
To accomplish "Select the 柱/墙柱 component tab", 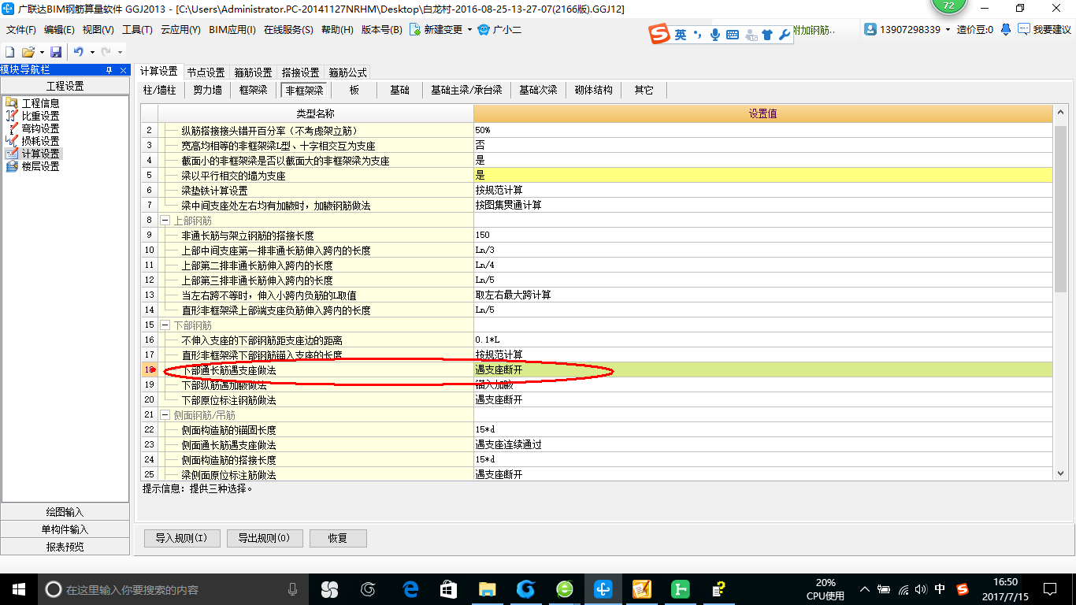I will tap(160, 91).
